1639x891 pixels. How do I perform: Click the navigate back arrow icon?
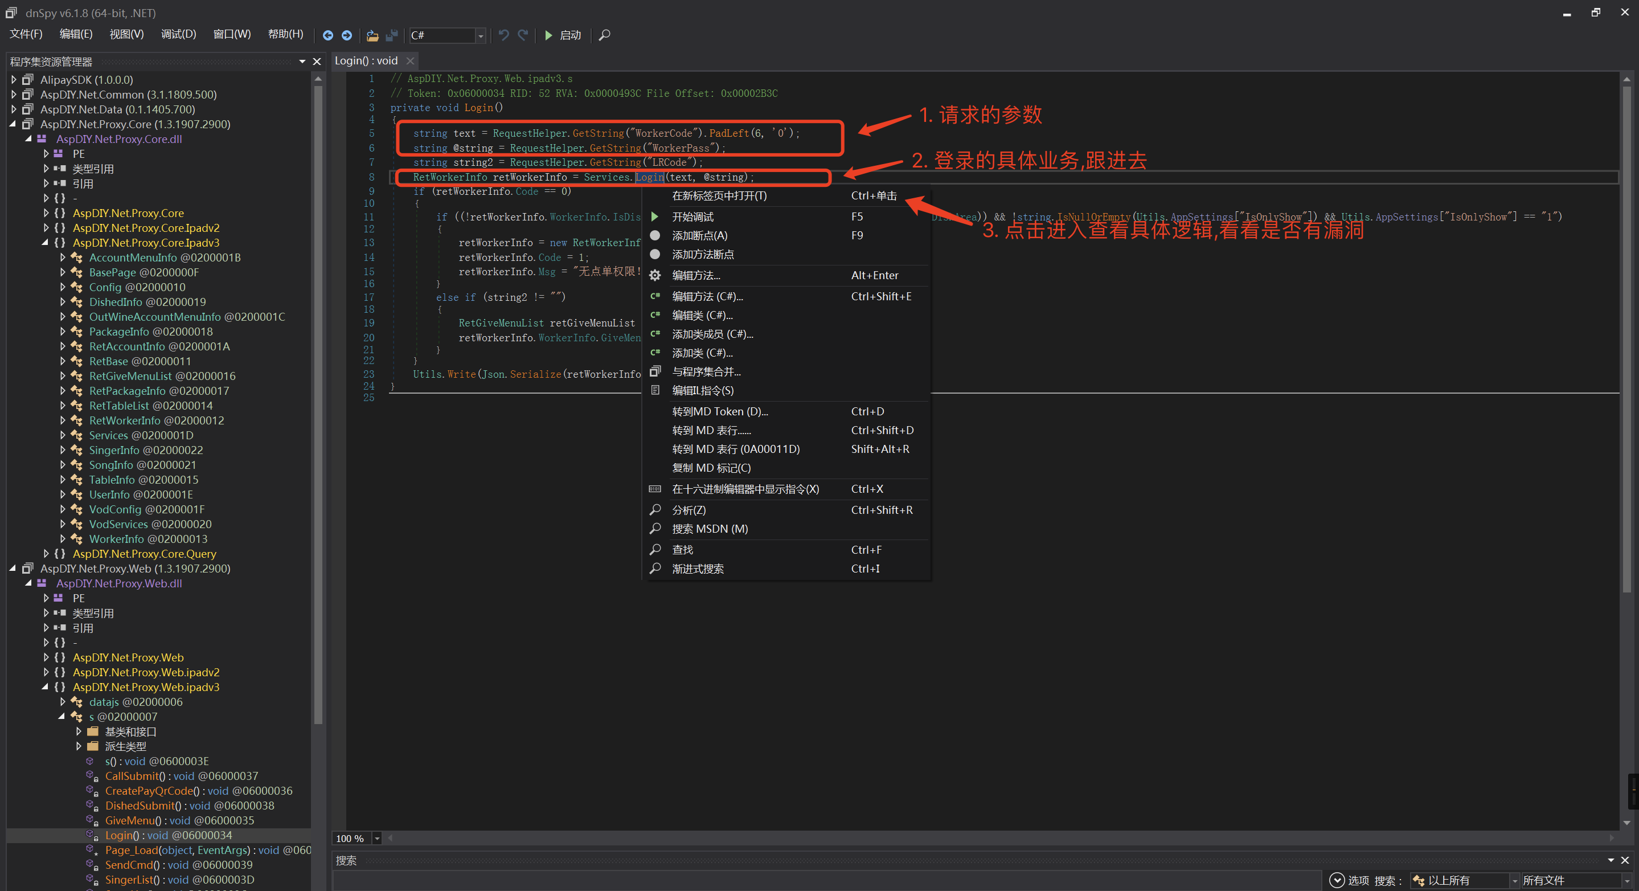(x=327, y=35)
